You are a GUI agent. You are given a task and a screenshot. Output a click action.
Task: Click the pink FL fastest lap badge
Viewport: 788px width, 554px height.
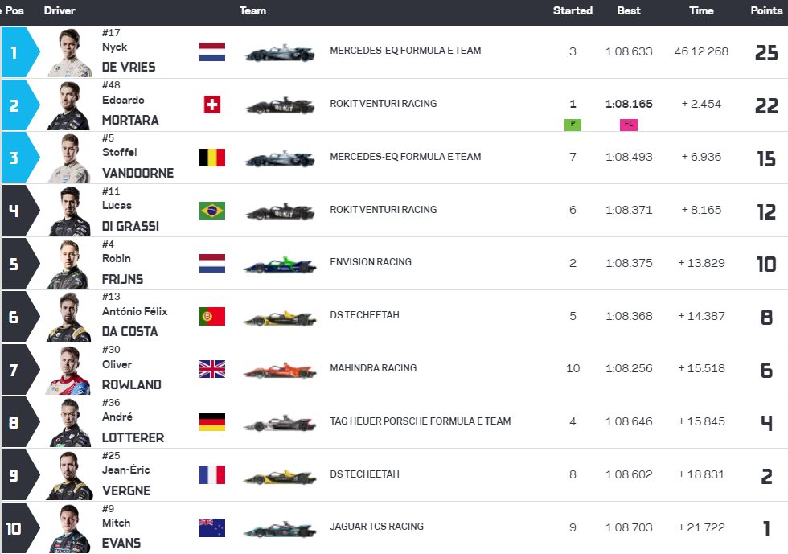[x=629, y=124]
